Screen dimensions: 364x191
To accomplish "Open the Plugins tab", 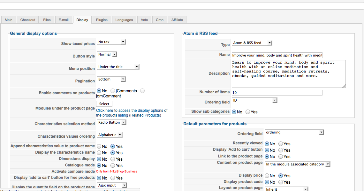I will [x=102, y=20].
